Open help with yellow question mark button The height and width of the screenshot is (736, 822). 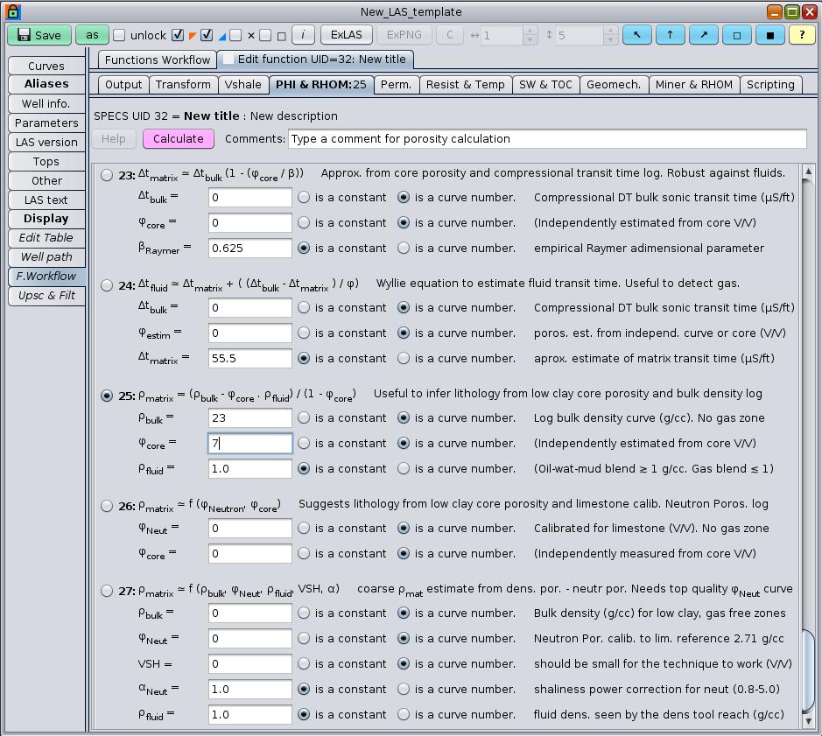[802, 35]
